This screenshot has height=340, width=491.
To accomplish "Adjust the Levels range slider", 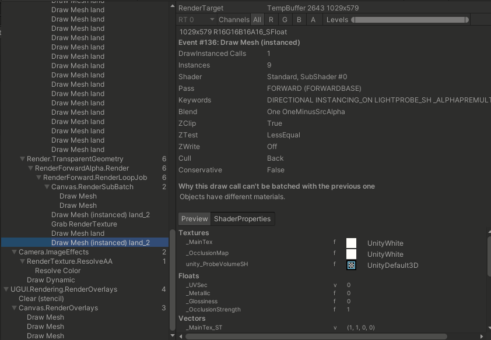I will point(410,20).
